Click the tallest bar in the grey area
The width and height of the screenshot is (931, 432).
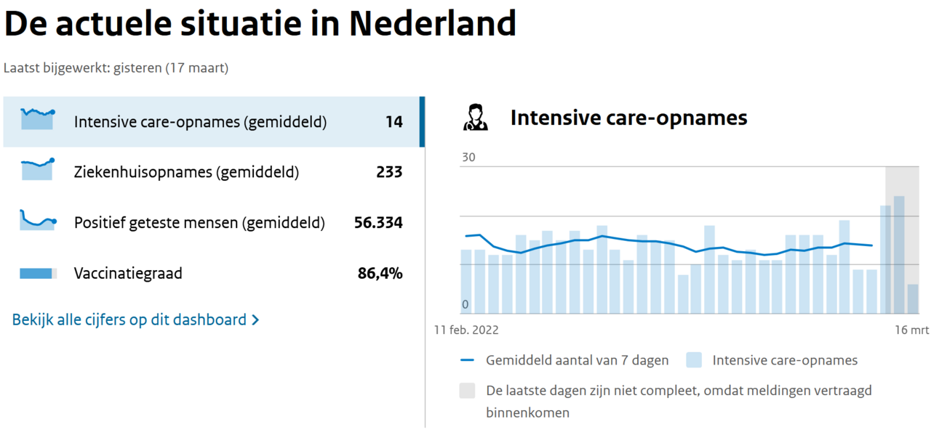tap(899, 254)
